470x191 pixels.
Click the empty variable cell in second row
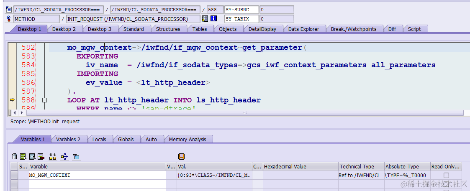click(97, 184)
